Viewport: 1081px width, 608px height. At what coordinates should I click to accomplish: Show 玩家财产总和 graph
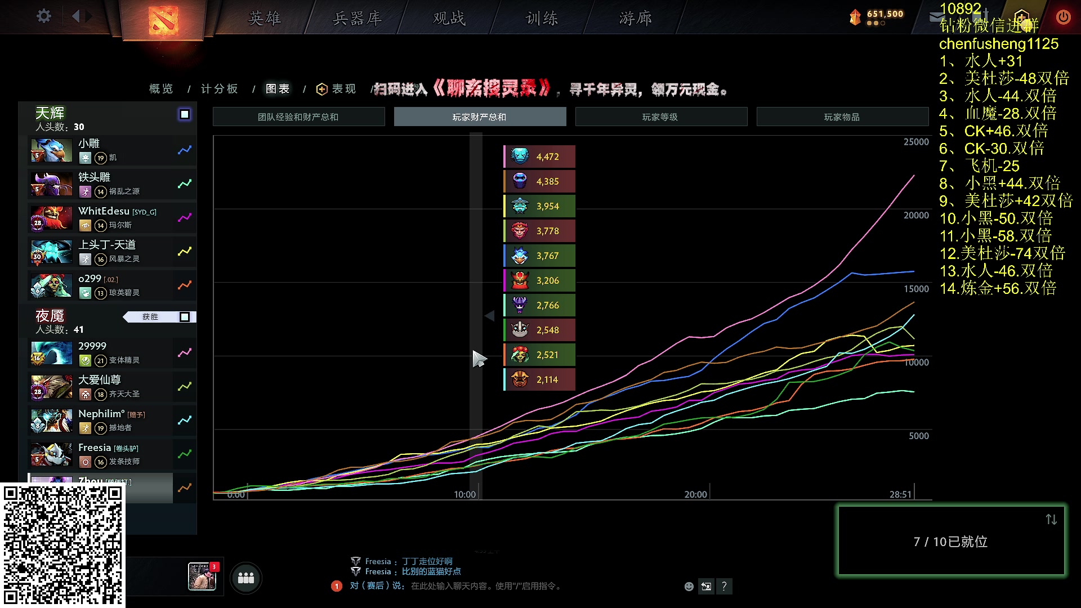click(x=480, y=117)
